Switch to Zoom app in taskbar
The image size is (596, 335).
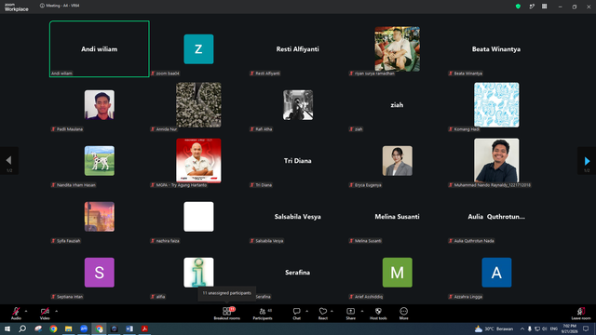point(84,328)
